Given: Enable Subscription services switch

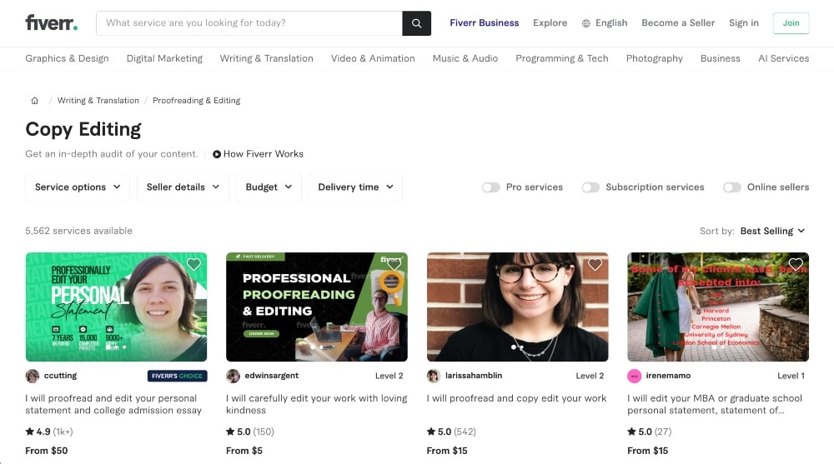Looking at the screenshot, I should (x=590, y=187).
